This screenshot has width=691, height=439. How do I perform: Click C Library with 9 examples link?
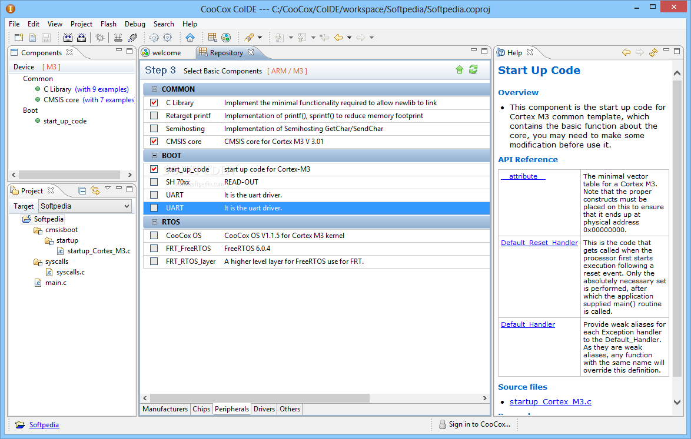click(102, 89)
